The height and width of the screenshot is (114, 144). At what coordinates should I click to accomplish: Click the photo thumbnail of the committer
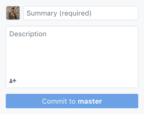(x=13, y=13)
